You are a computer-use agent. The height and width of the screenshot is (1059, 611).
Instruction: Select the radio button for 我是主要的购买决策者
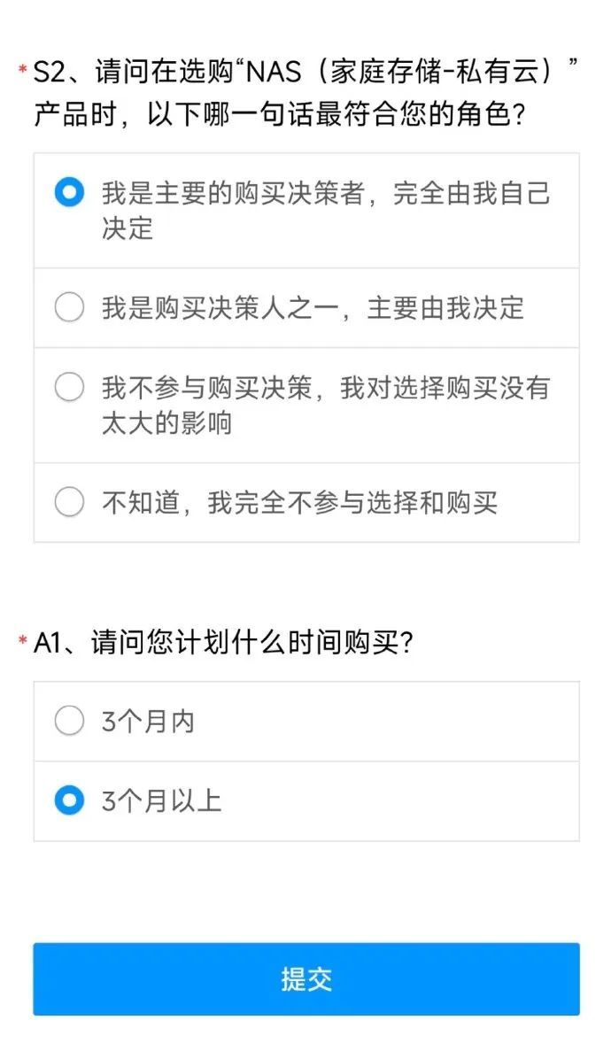(69, 192)
